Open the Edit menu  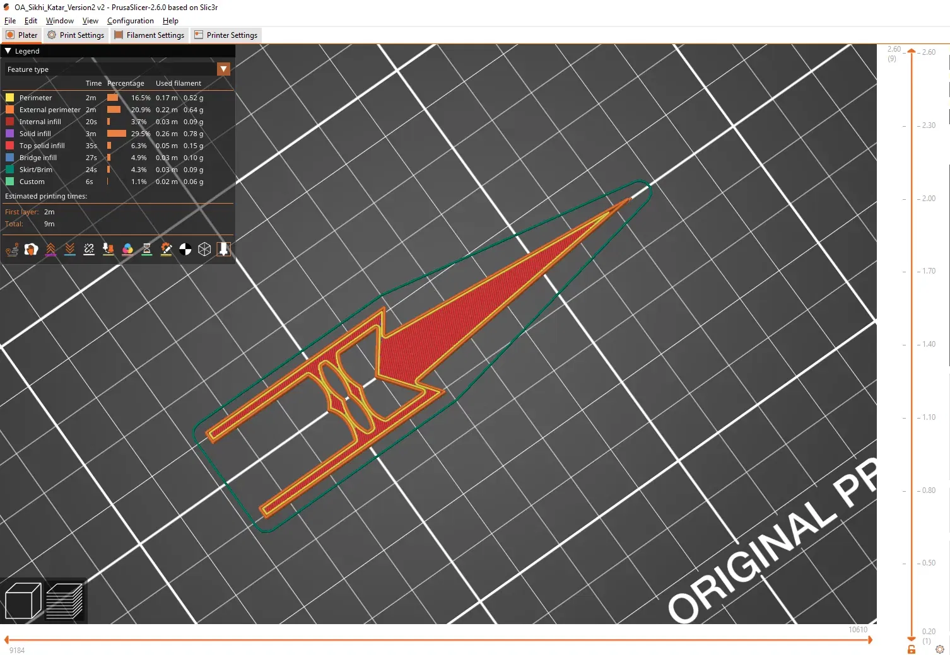point(31,21)
